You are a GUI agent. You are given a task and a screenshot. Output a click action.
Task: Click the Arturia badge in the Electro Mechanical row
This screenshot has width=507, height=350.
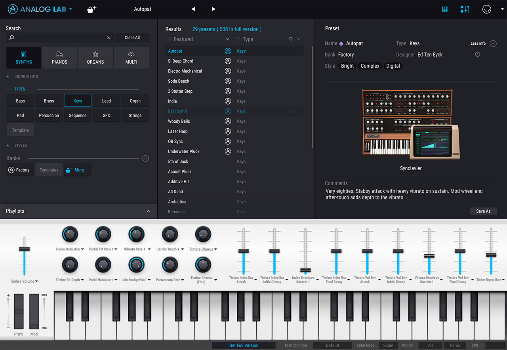(x=228, y=71)
